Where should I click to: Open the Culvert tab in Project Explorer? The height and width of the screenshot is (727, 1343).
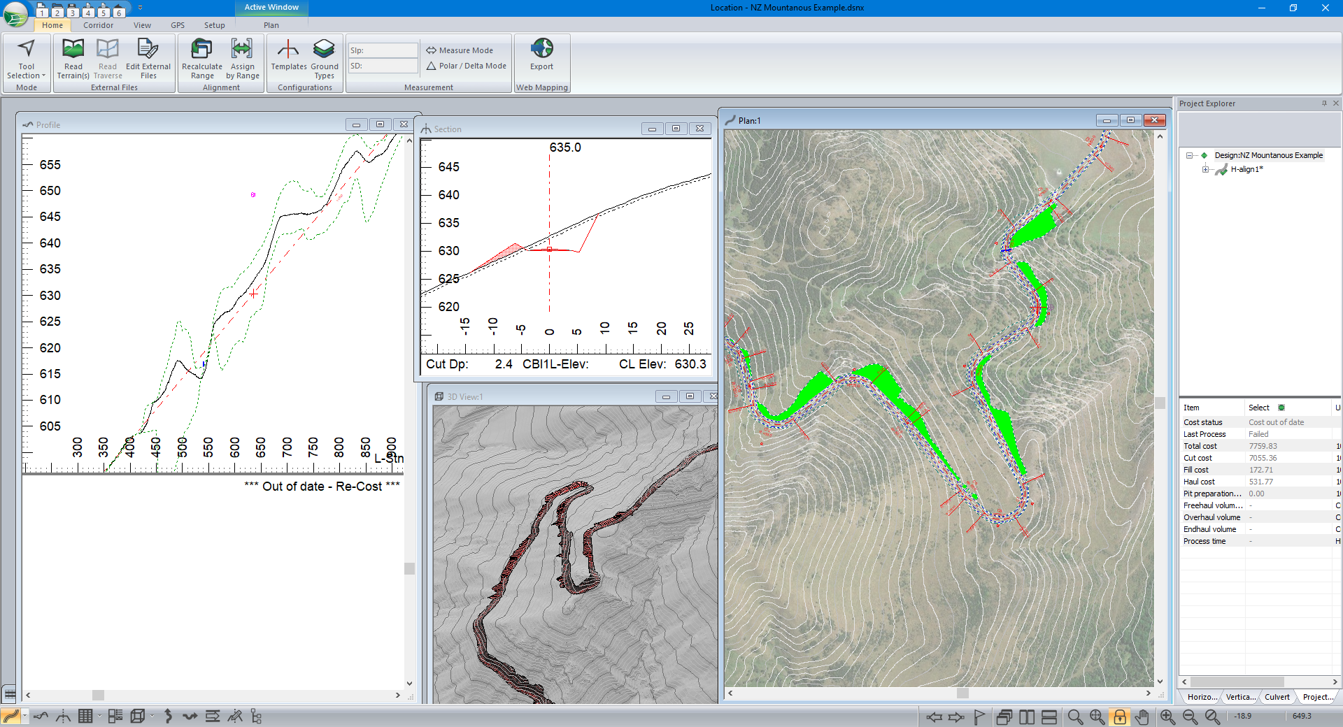coord(1277,697)
